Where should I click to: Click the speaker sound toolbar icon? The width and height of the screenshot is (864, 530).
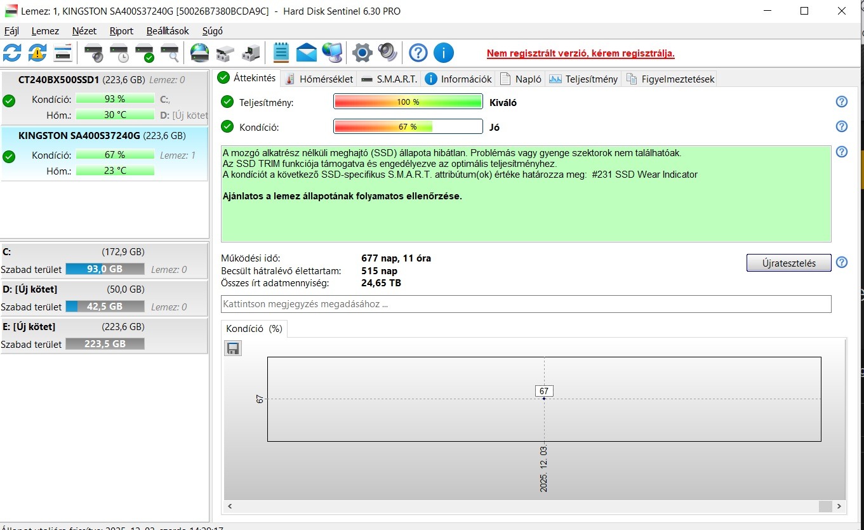coord(387,53)
